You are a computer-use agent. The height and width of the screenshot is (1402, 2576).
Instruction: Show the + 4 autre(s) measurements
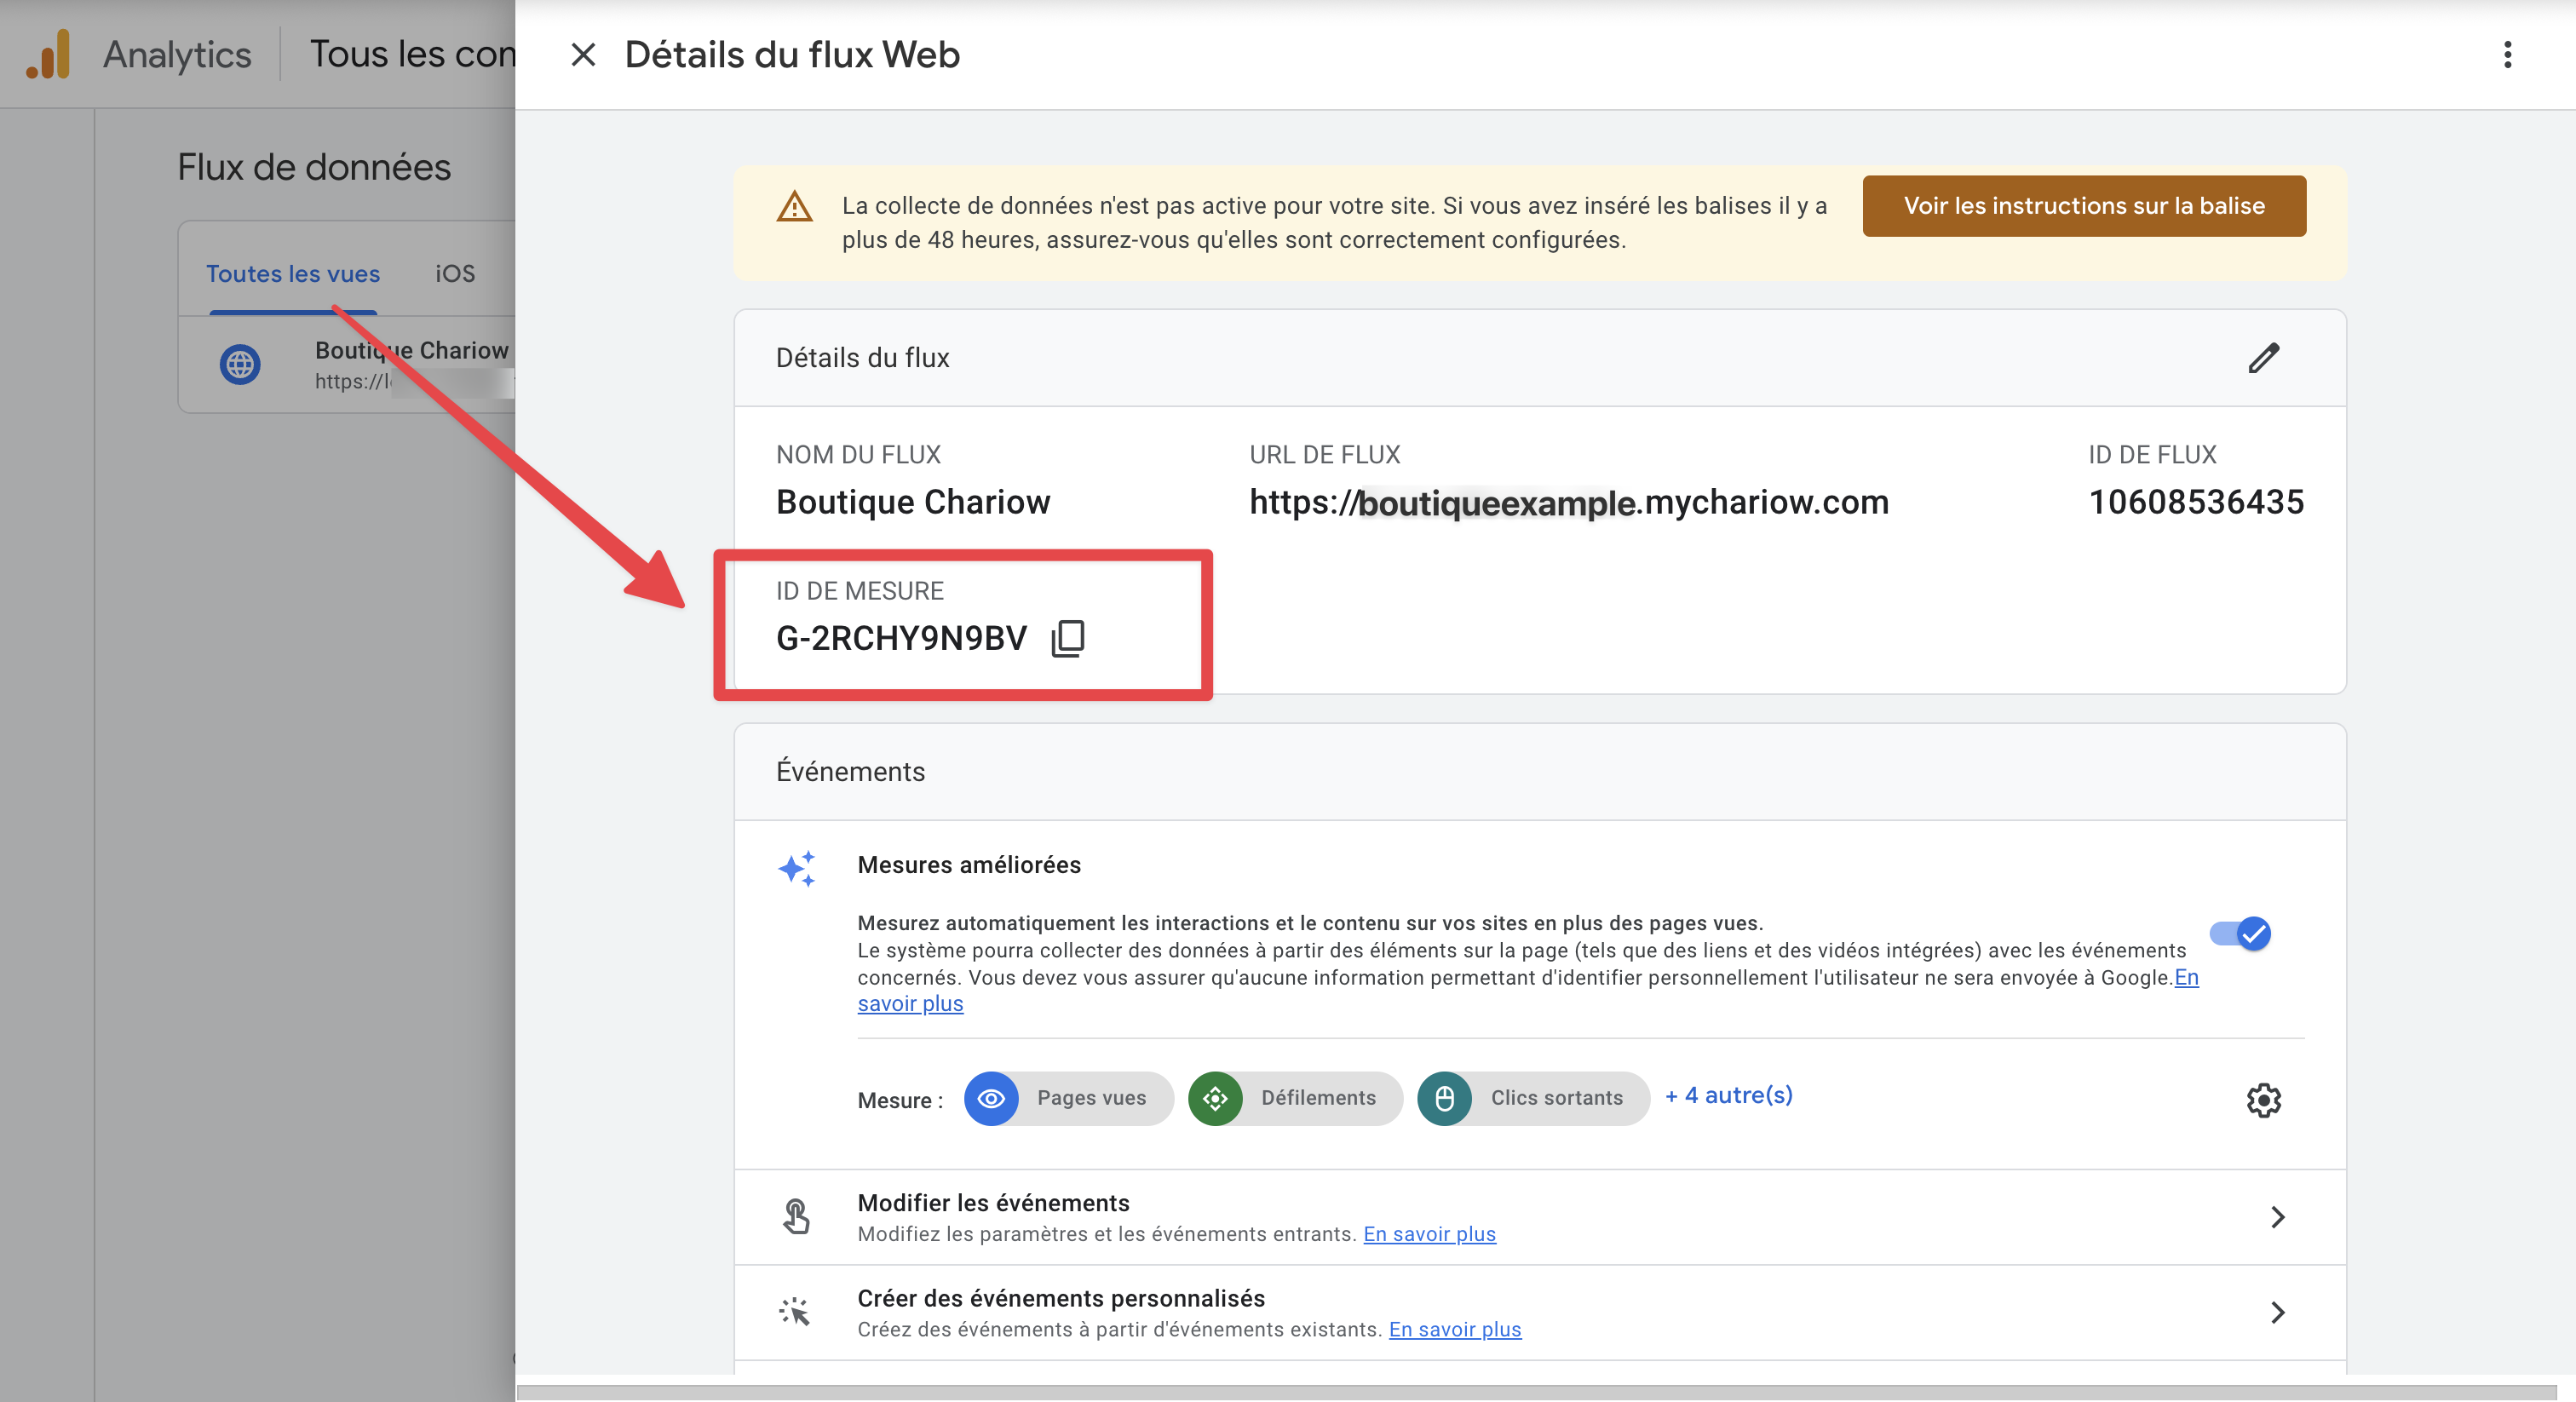tap(1729, 1096)
